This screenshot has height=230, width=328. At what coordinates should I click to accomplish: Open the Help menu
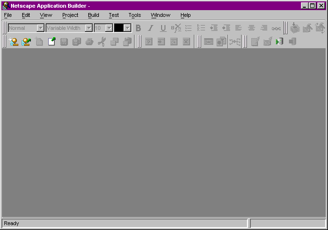click(x=186, y=15)
